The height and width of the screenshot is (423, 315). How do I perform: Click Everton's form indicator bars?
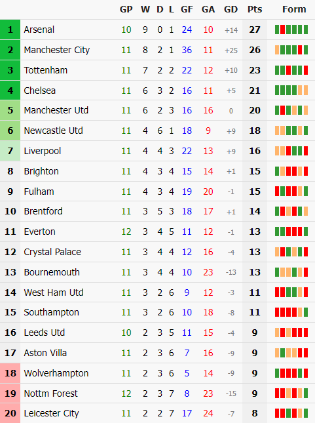(291, 232)
